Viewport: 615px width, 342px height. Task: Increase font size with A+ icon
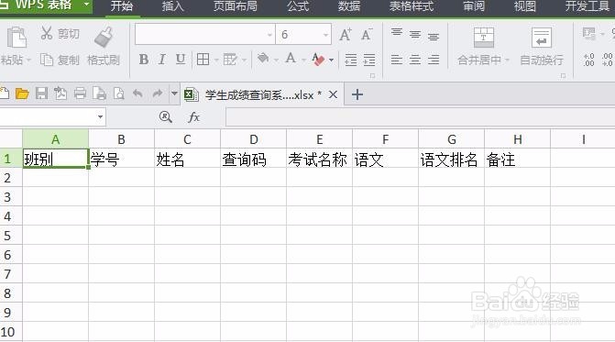tap(346, 35)
